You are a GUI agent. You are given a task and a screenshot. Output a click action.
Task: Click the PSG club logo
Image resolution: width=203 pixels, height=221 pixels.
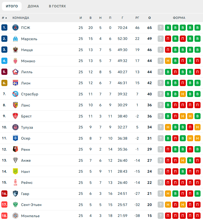click(x=15, y=28)
